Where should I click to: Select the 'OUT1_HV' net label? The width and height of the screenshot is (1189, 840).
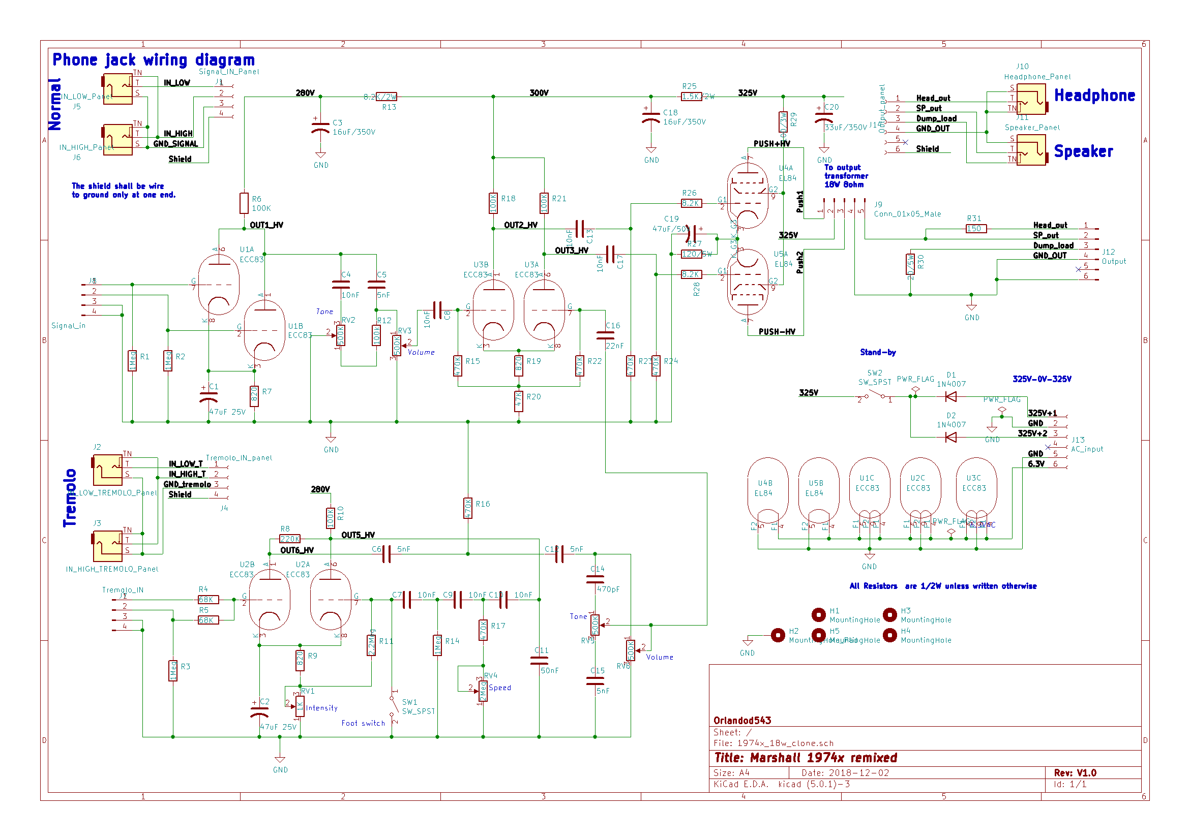click(266, 225)
